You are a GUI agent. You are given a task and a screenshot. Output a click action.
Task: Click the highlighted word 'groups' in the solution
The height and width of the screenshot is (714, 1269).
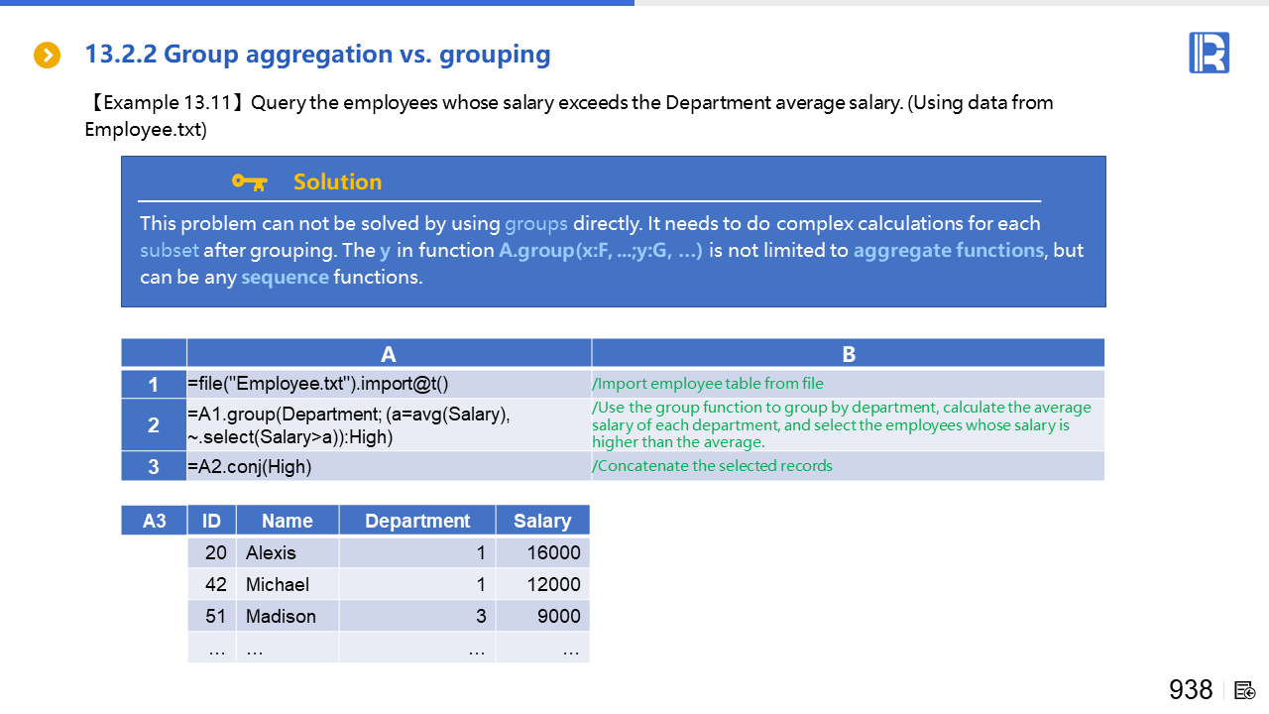535,223
